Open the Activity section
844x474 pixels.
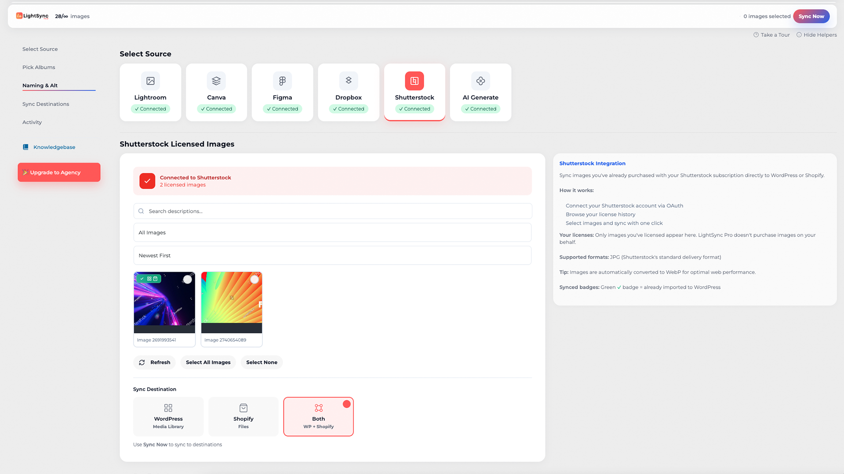click(32, 122)
